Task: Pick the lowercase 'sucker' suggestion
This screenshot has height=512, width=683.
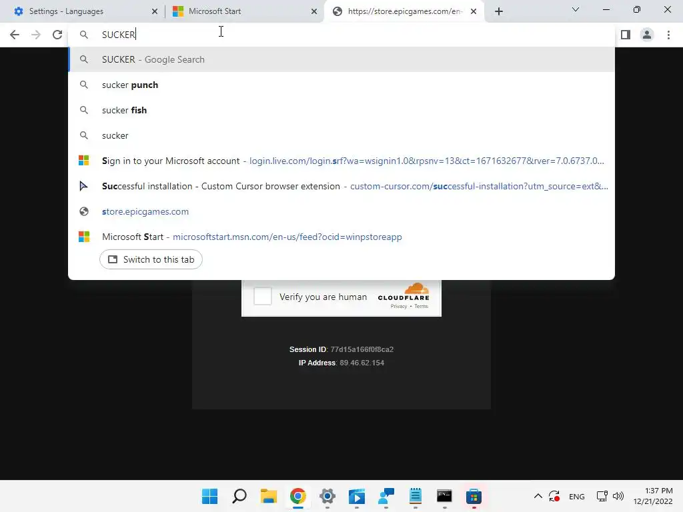Action: click(x=341, y=135)
